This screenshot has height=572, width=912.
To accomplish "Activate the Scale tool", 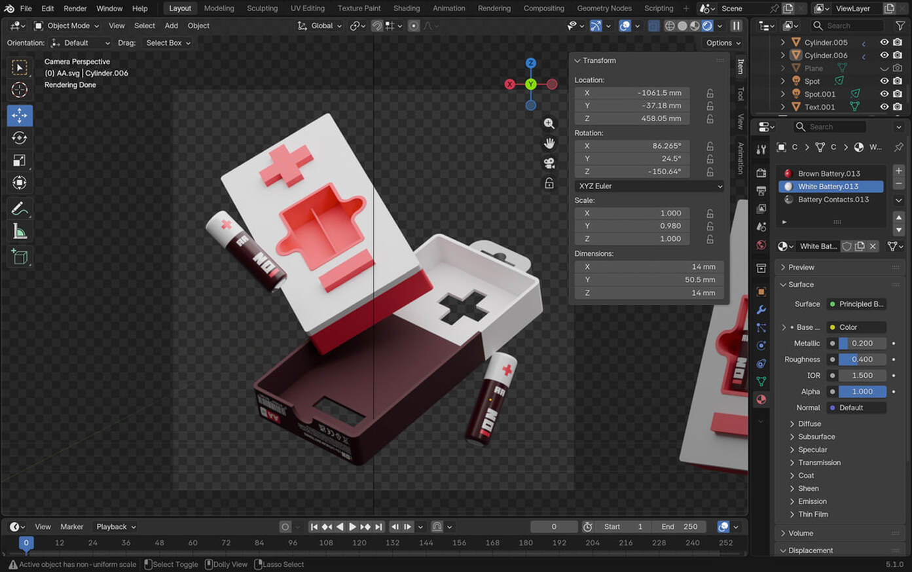I will (20, 160).
